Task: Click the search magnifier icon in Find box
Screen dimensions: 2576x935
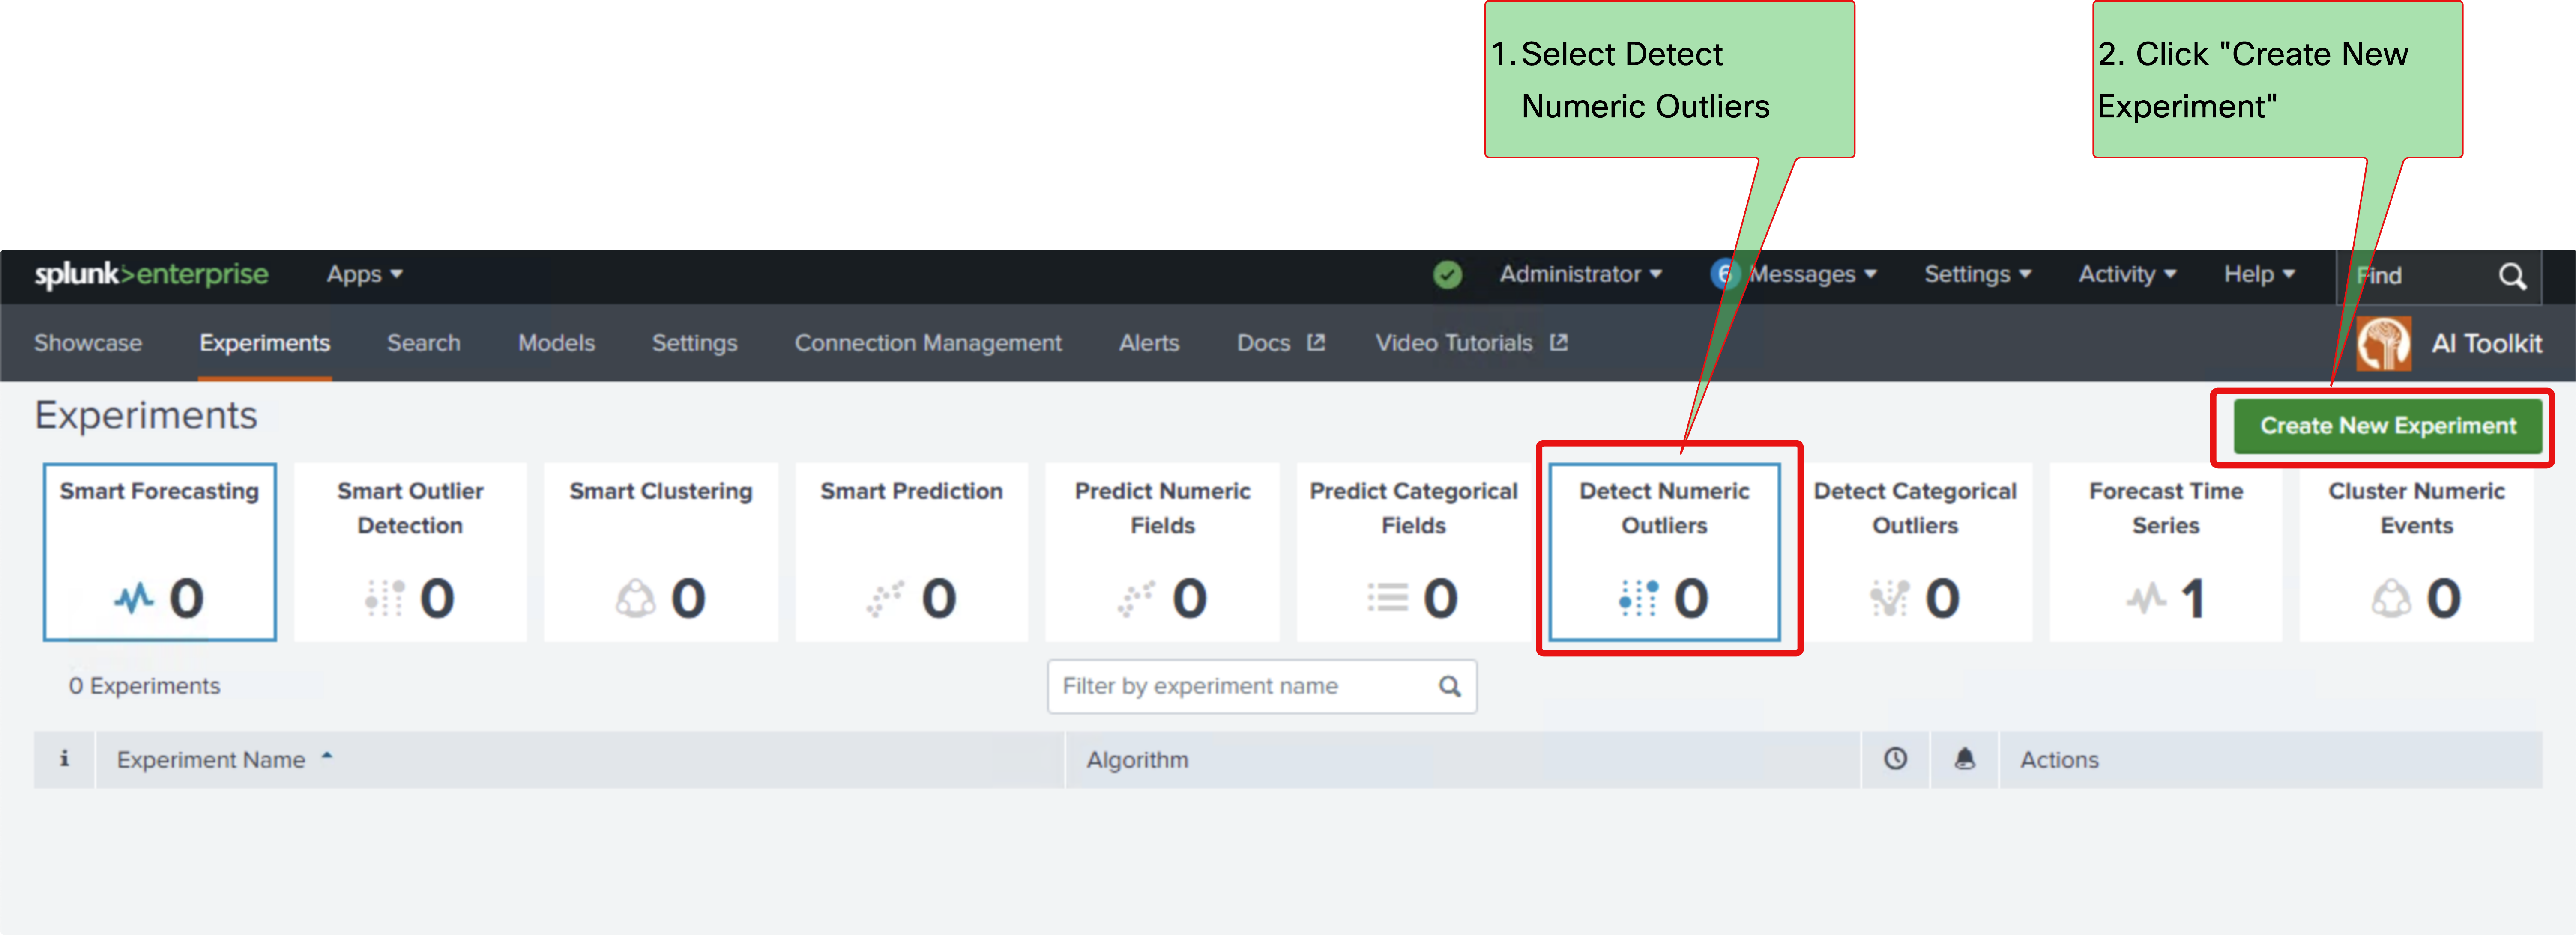Action: [x=2513, y=276]
